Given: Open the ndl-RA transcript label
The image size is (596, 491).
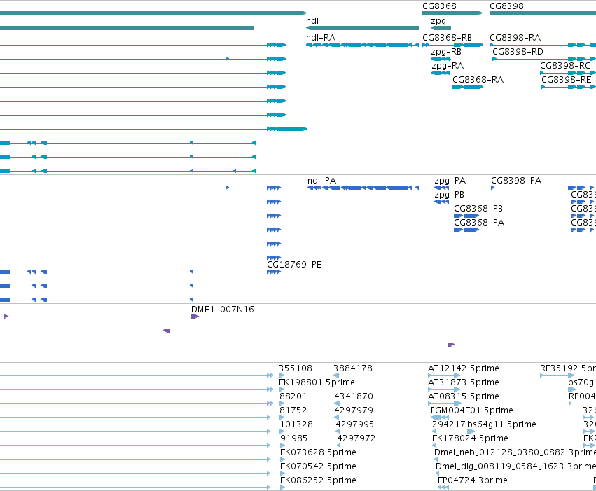Looking at the screenshot, I should (321, 38).
